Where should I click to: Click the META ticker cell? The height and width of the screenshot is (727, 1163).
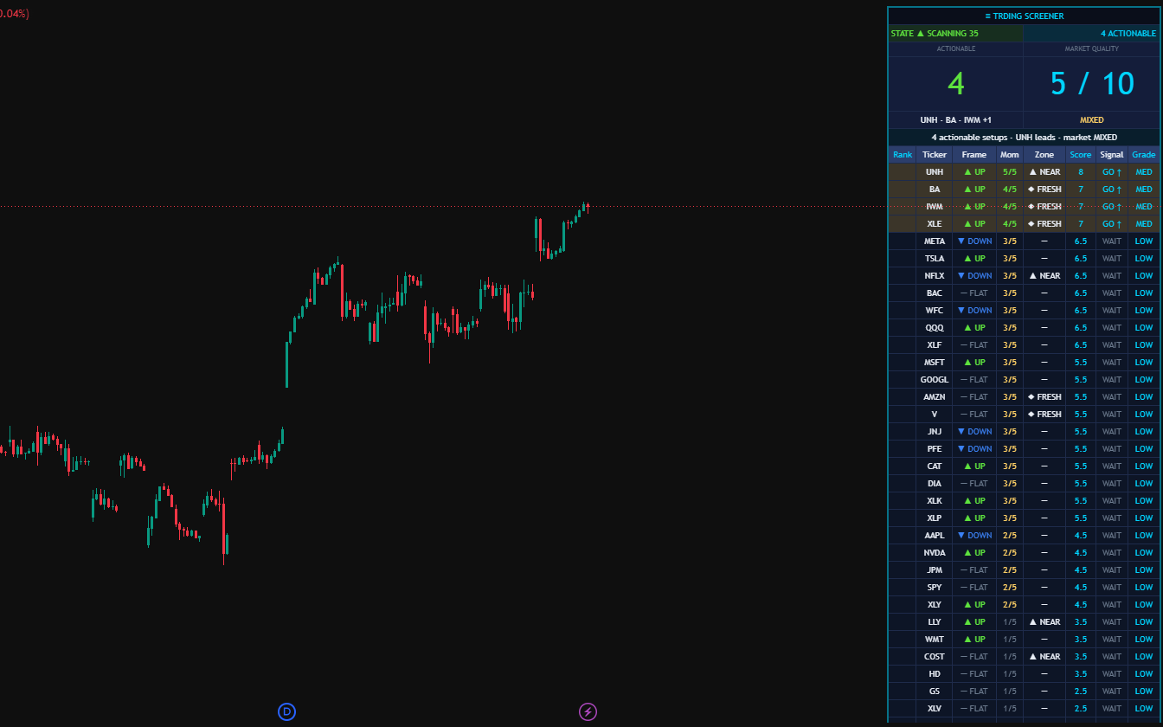[x=935, y=241]
